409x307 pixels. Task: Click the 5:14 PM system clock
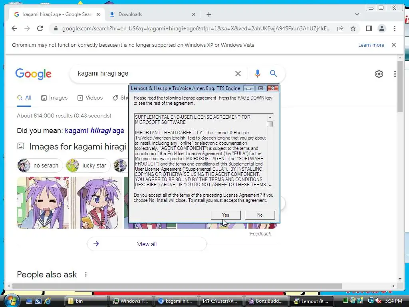[393, 301]
